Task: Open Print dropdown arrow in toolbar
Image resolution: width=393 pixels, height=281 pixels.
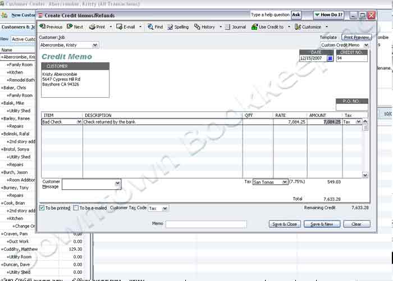Action: point(111,26)
